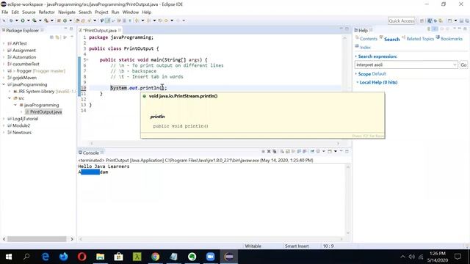Open the Window menu
470x264 pixels.
(131, 12)
